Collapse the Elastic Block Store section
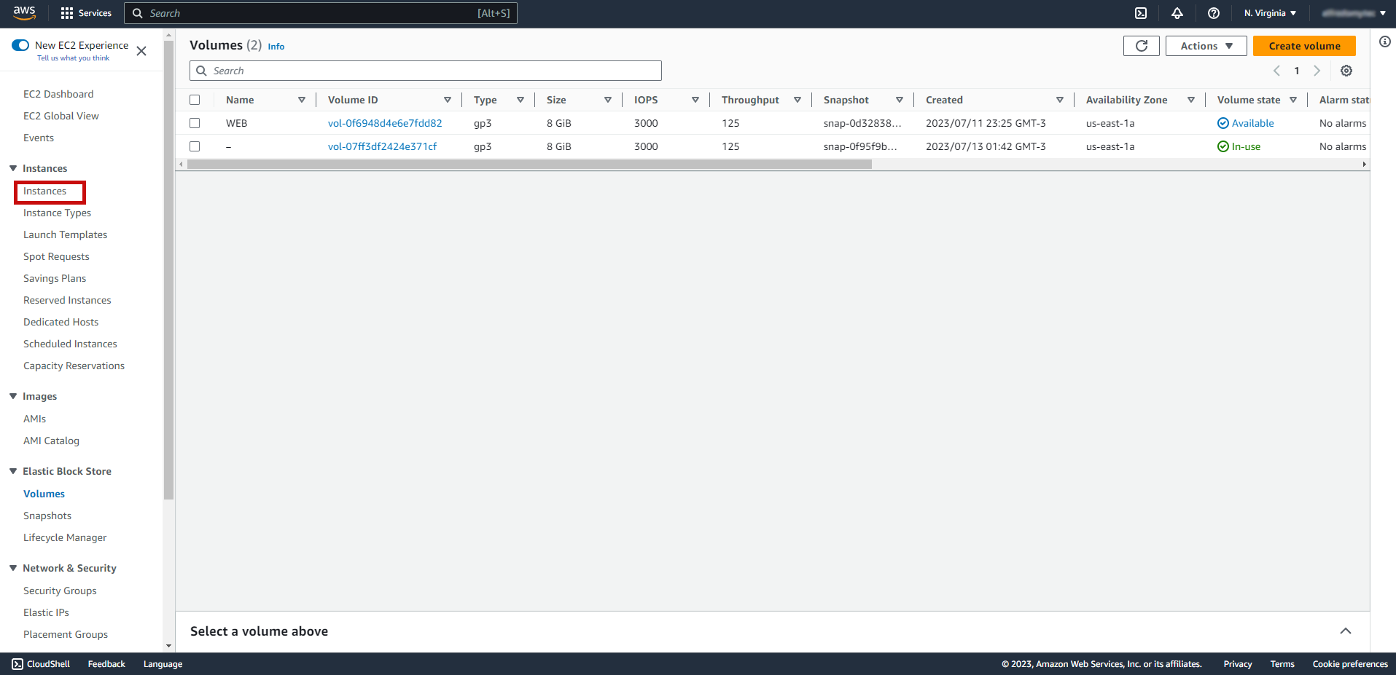The image size is (1396, 675). click(x=13, y=471)
